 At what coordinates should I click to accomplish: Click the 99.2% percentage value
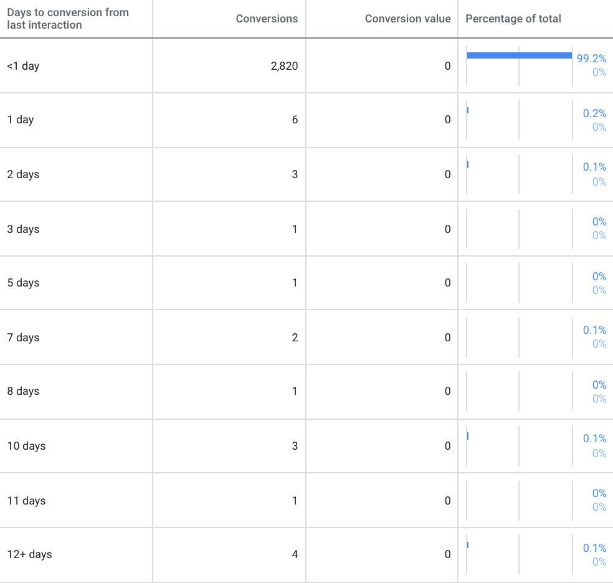click(591, 59)
